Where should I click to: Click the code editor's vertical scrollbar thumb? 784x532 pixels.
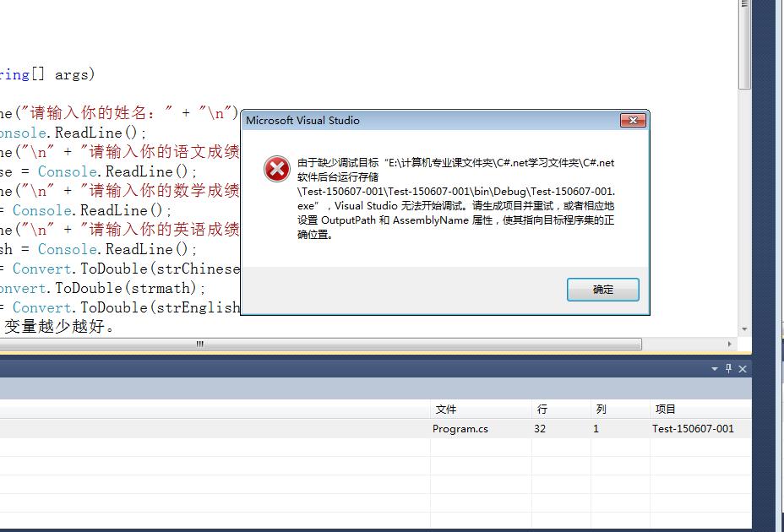coord(745,45)
